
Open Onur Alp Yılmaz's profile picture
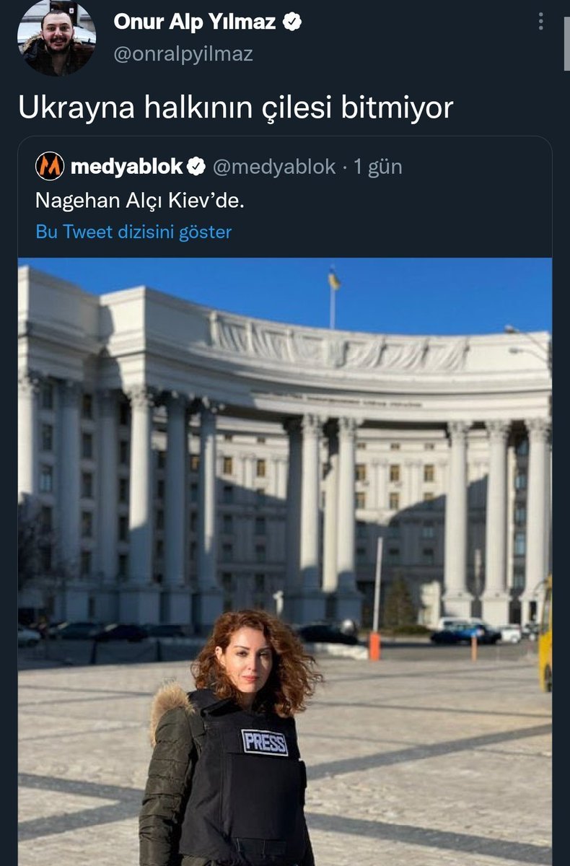(x=57, y=38)
